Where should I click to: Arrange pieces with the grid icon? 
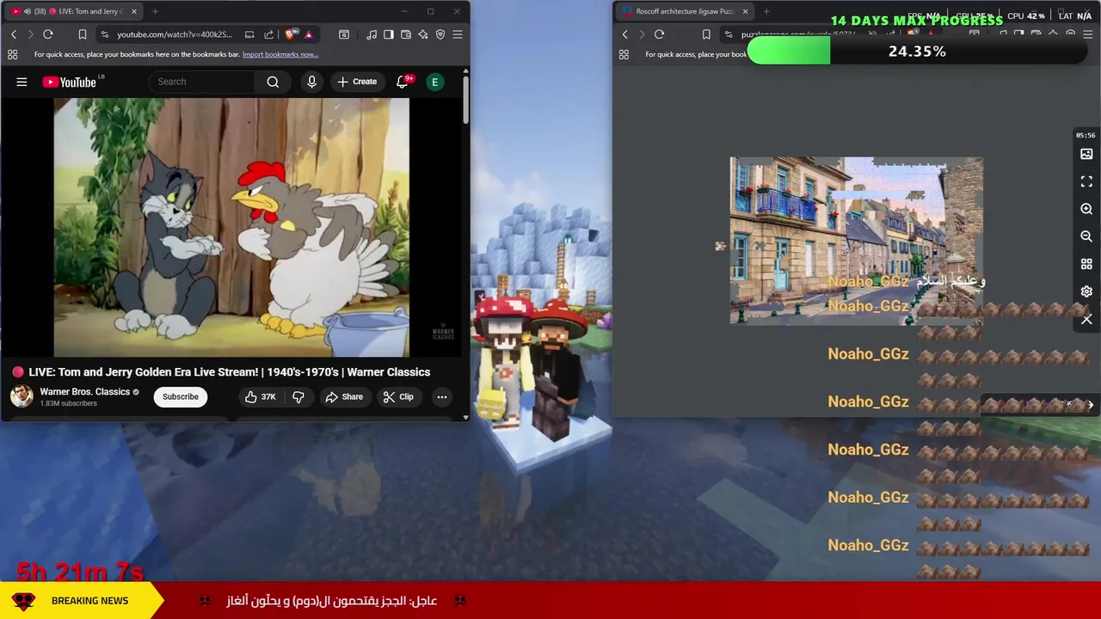(1086, 264)
